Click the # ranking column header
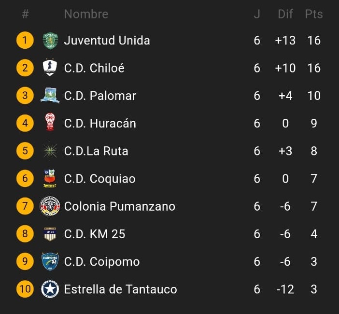339x314 pixels. pos(25,14)
